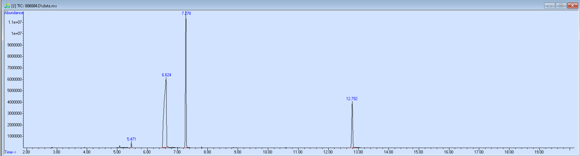This screenshot has height=156, width=580.
Task: Click the 17.00 time axis value
Action: [479, 152]
